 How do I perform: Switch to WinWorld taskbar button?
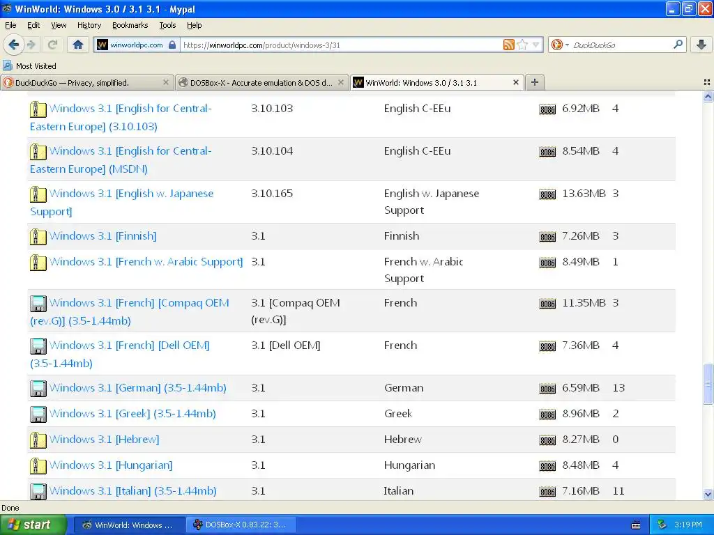(x=129, y=525)
